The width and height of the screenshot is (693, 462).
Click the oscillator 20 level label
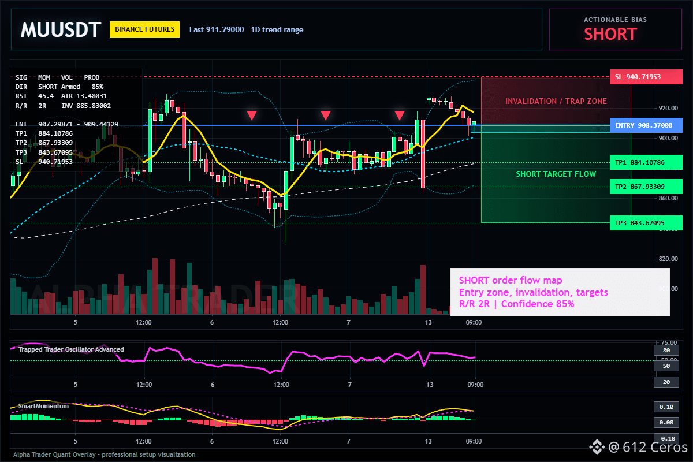click(666, 382)
